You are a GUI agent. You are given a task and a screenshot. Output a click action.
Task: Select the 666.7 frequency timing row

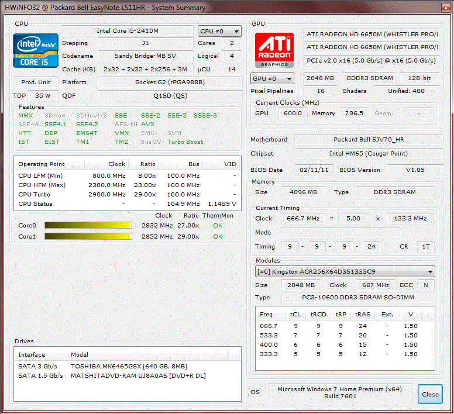(345, 326)
